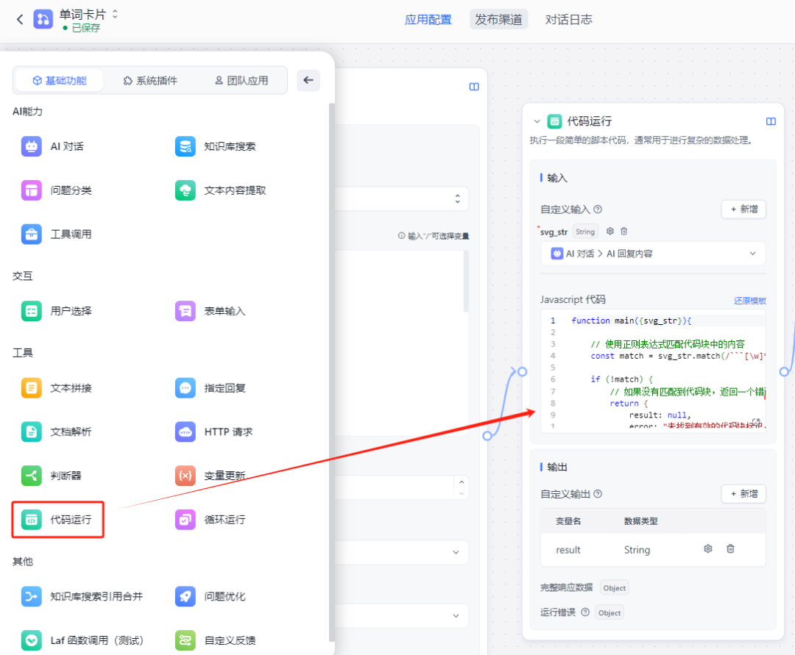Click the back arrow beside app name
Image resolution: width=795 pixels, height=655 pixels.
tap(20, 20)
